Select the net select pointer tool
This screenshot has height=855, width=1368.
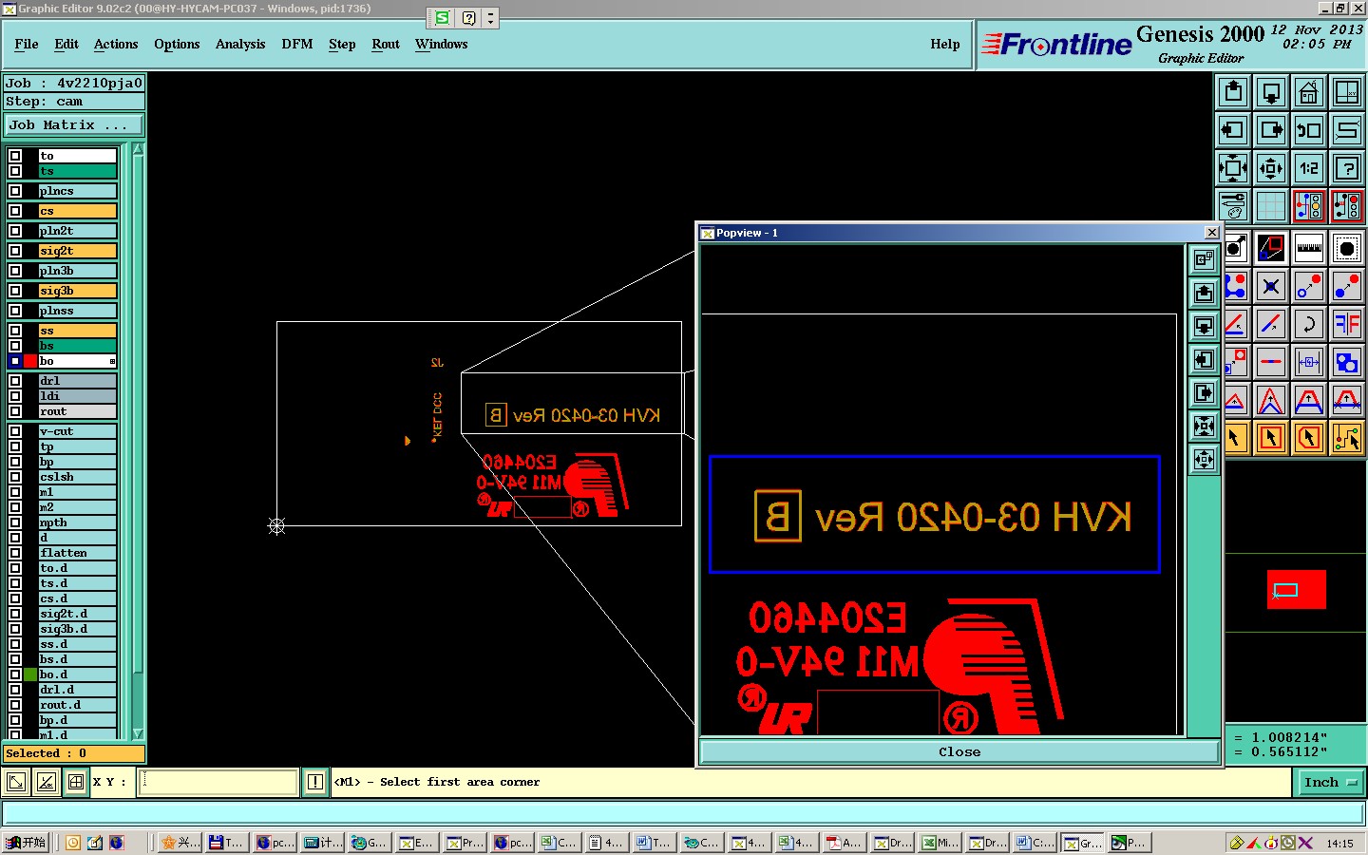tap(1347, 438)
